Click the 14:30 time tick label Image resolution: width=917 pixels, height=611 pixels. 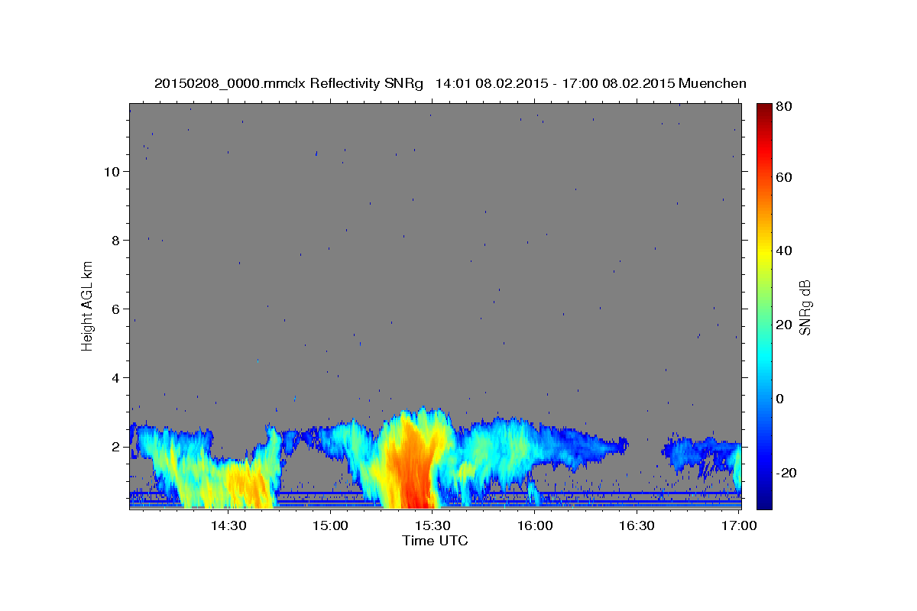click(227, 525)
